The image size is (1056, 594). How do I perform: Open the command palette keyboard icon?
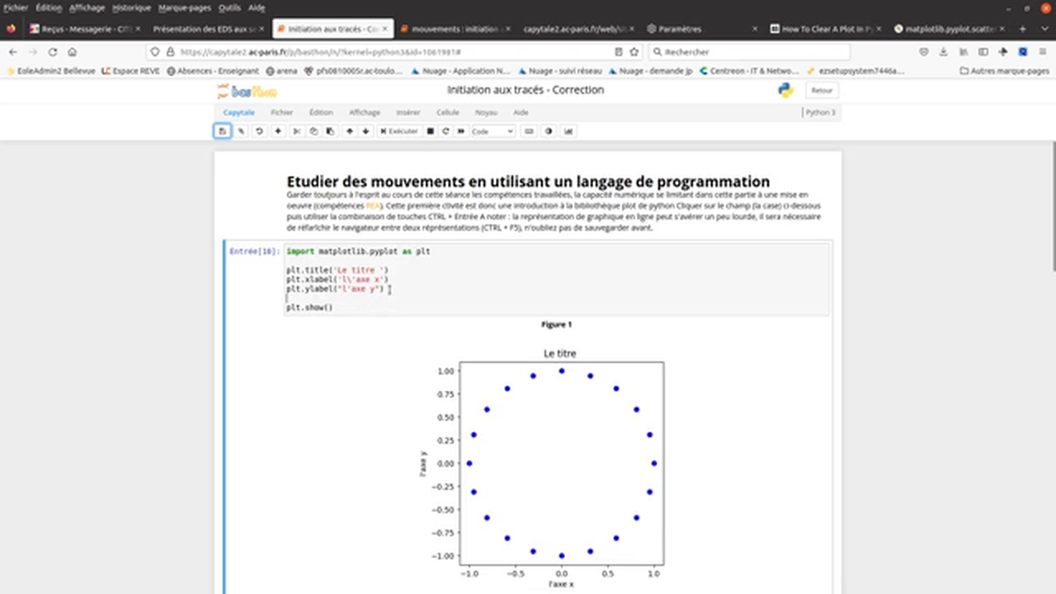pyautogui.click(x=528, y=130)
